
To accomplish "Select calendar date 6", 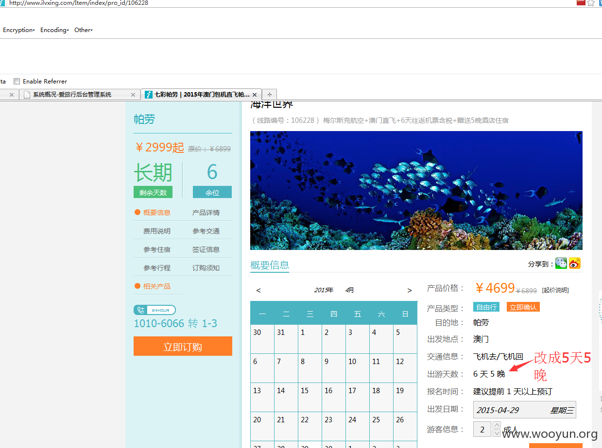I will click(x=262, y=368).
